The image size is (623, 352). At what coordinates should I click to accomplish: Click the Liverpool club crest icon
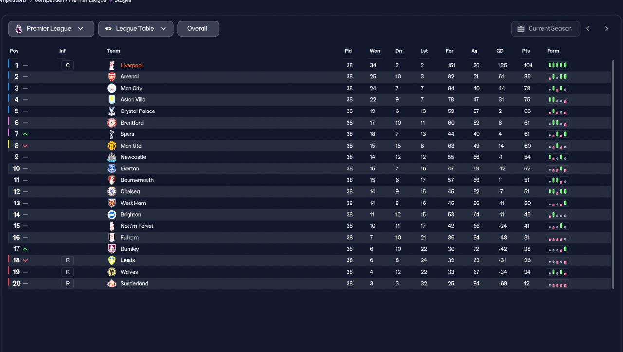point(112,65)
